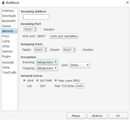Open the Incoming encryption dropdown
The height and width of the screenshot is (120, 130).
click(x=47, y=62)
